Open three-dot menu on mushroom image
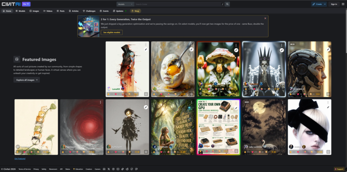This screenshot has width=347, height=172. coord(236,45)
